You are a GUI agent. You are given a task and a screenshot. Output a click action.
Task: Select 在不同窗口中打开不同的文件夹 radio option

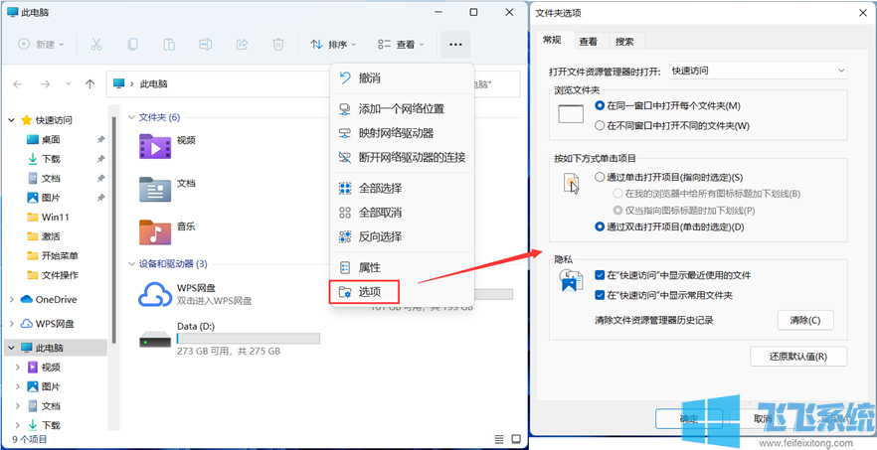(x=600, y=125)
